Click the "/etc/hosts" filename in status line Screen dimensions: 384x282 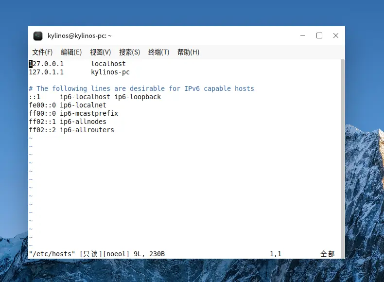pos(52,254)
